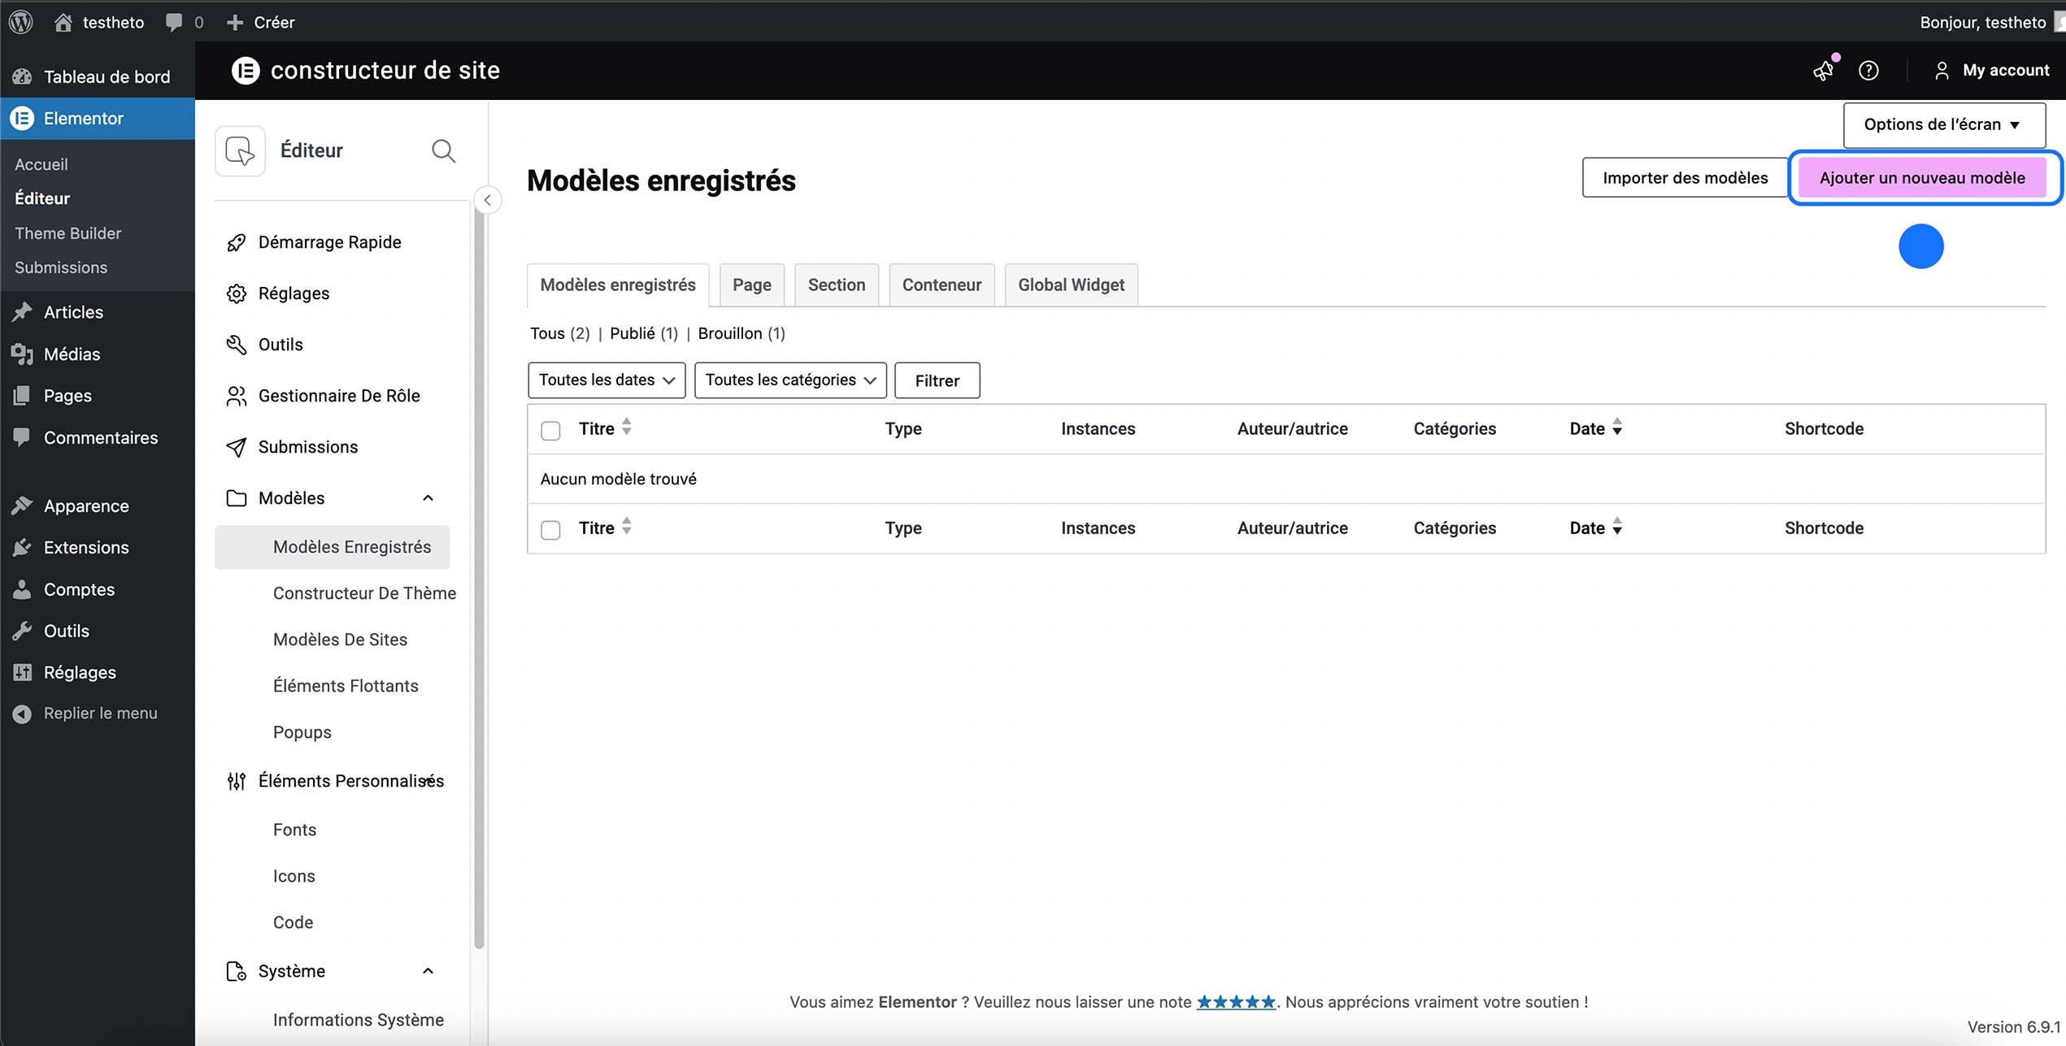Open Elementor help via question mark icon
This screenshot has height=1046, width=2066.
pyautogui.click(x=1869, y=71)
